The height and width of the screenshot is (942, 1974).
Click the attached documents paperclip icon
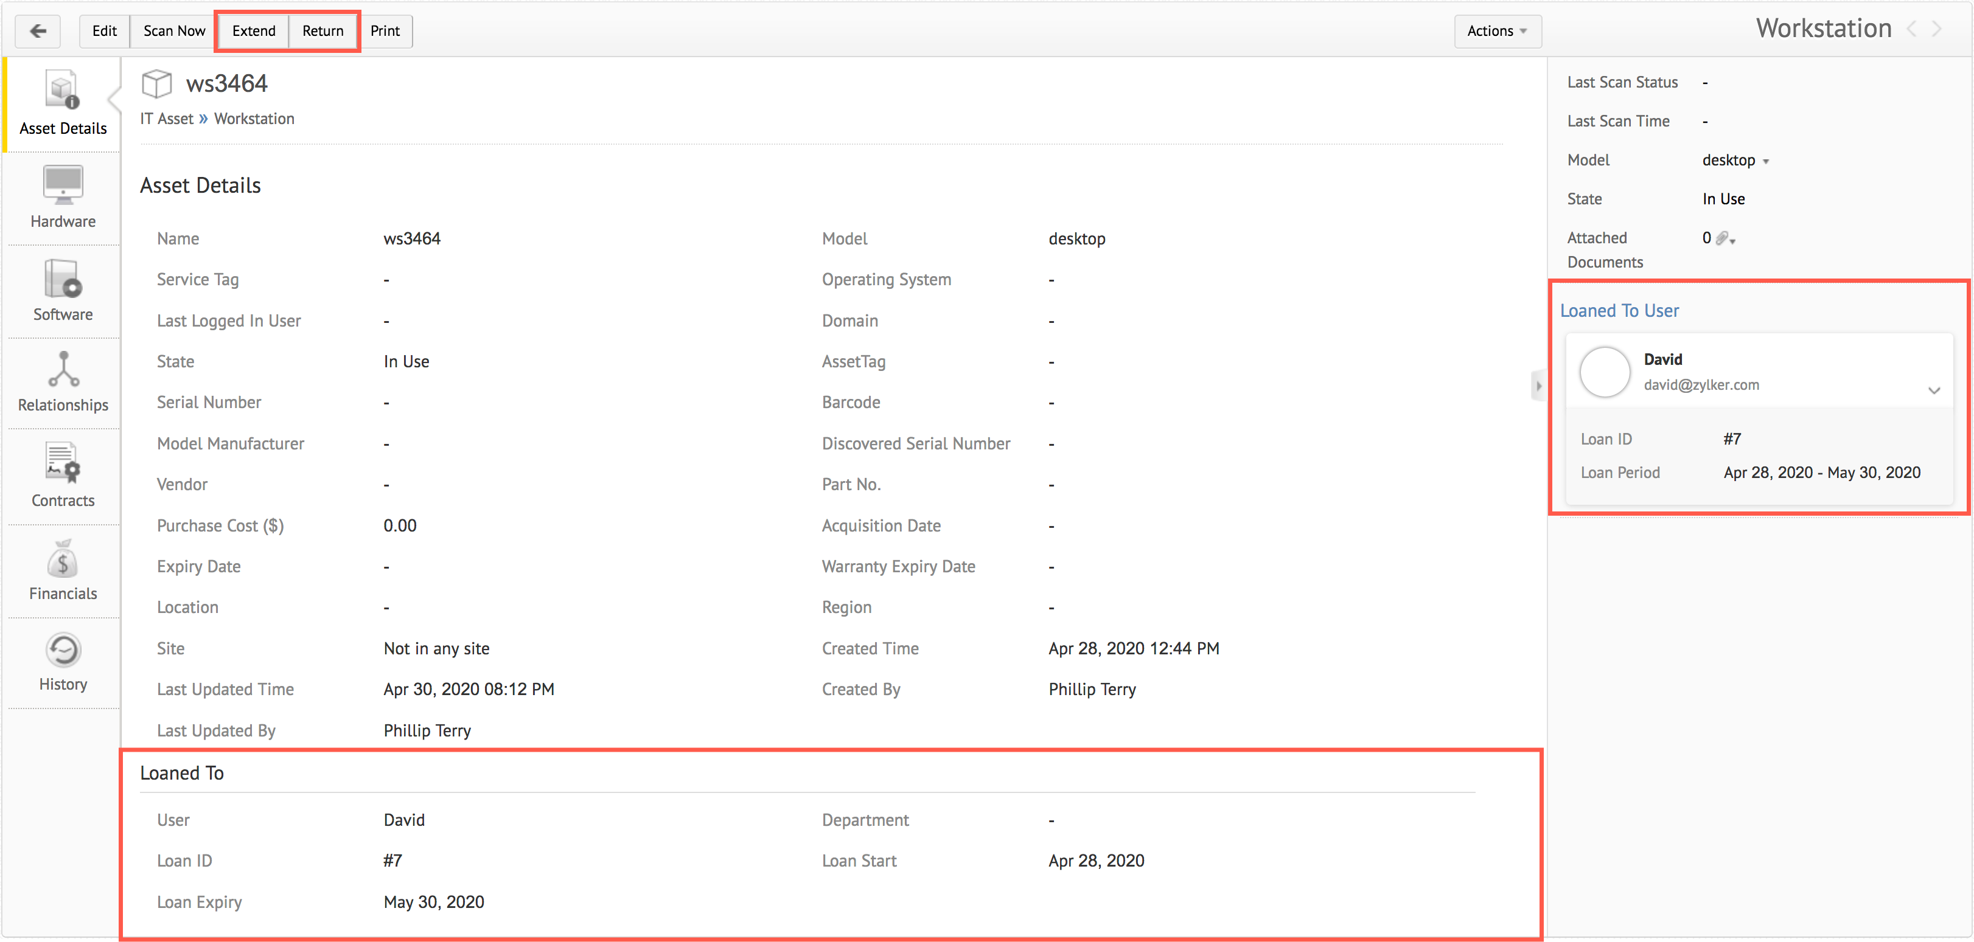click(x=1724, y=238)
